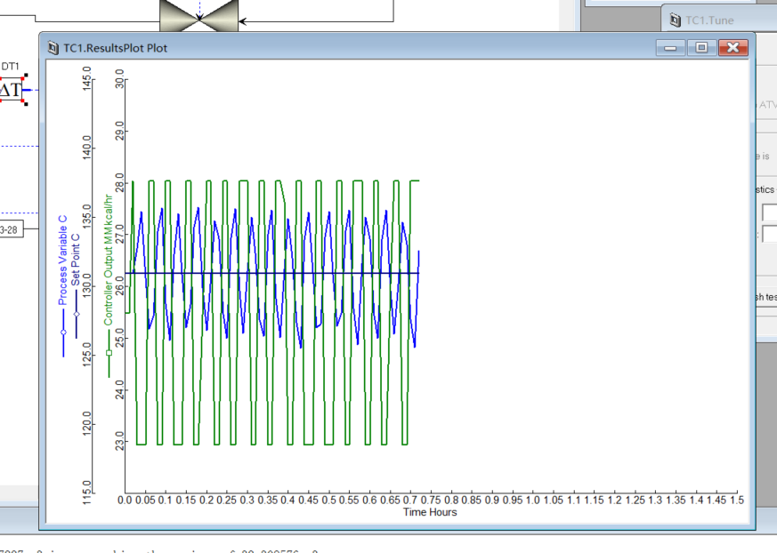Click the 26.0 controller output axis label
The image size is (777, 553).
[120, 286]
